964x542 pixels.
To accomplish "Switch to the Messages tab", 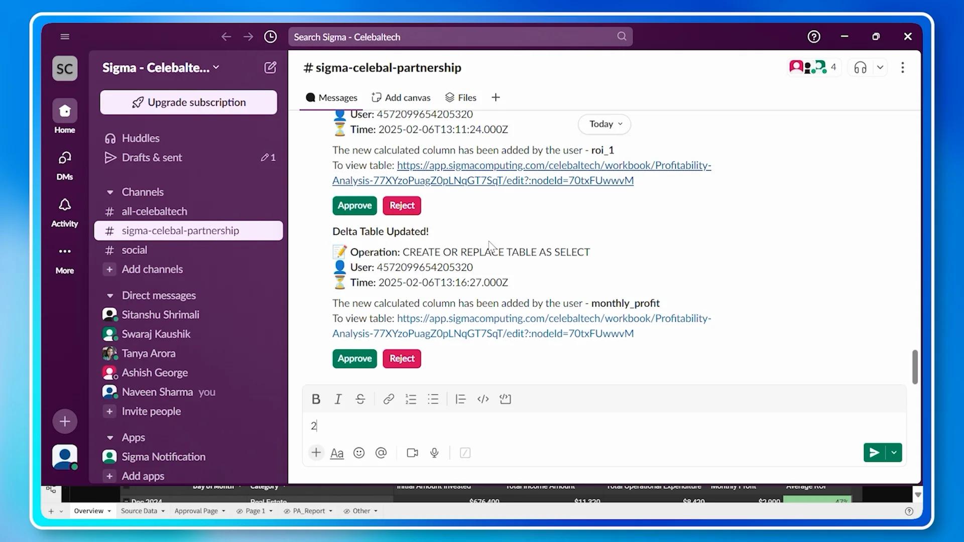I will [331, 98].
